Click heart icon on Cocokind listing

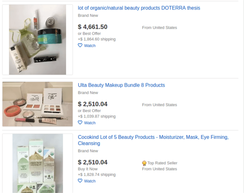point(80,181)
